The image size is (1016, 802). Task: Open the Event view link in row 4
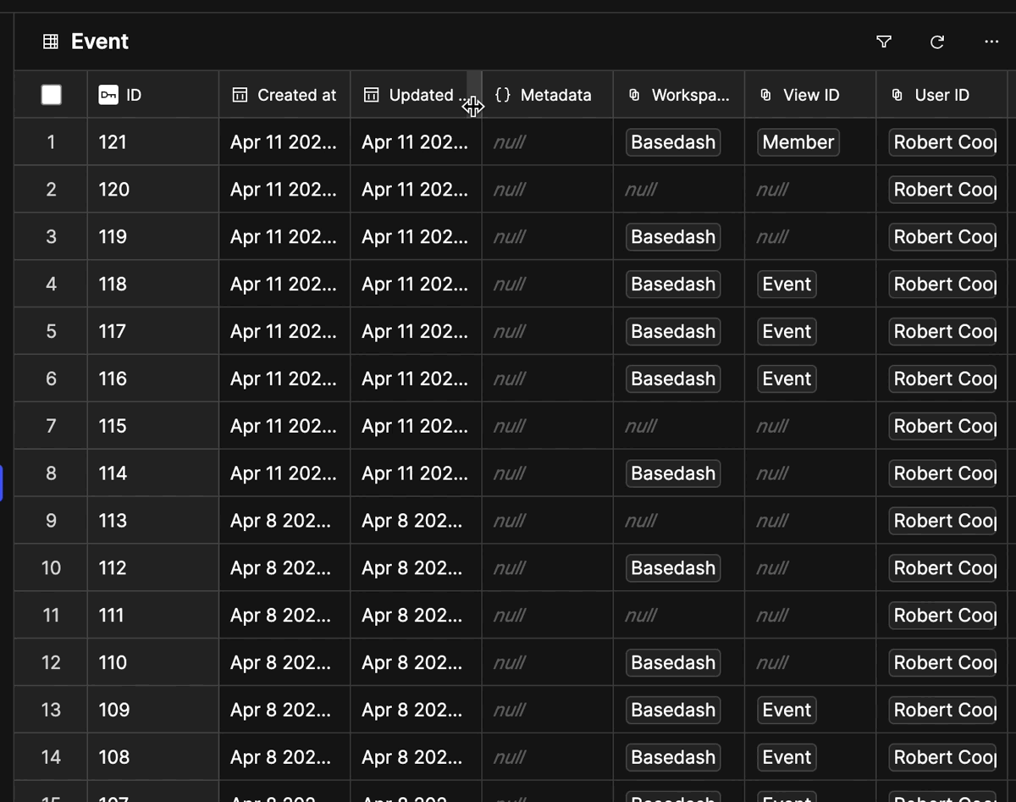[x=787, y=285]
